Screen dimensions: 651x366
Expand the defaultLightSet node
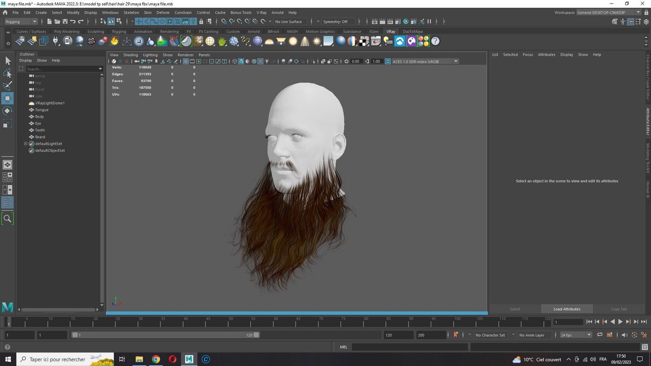tap(26, 143)
